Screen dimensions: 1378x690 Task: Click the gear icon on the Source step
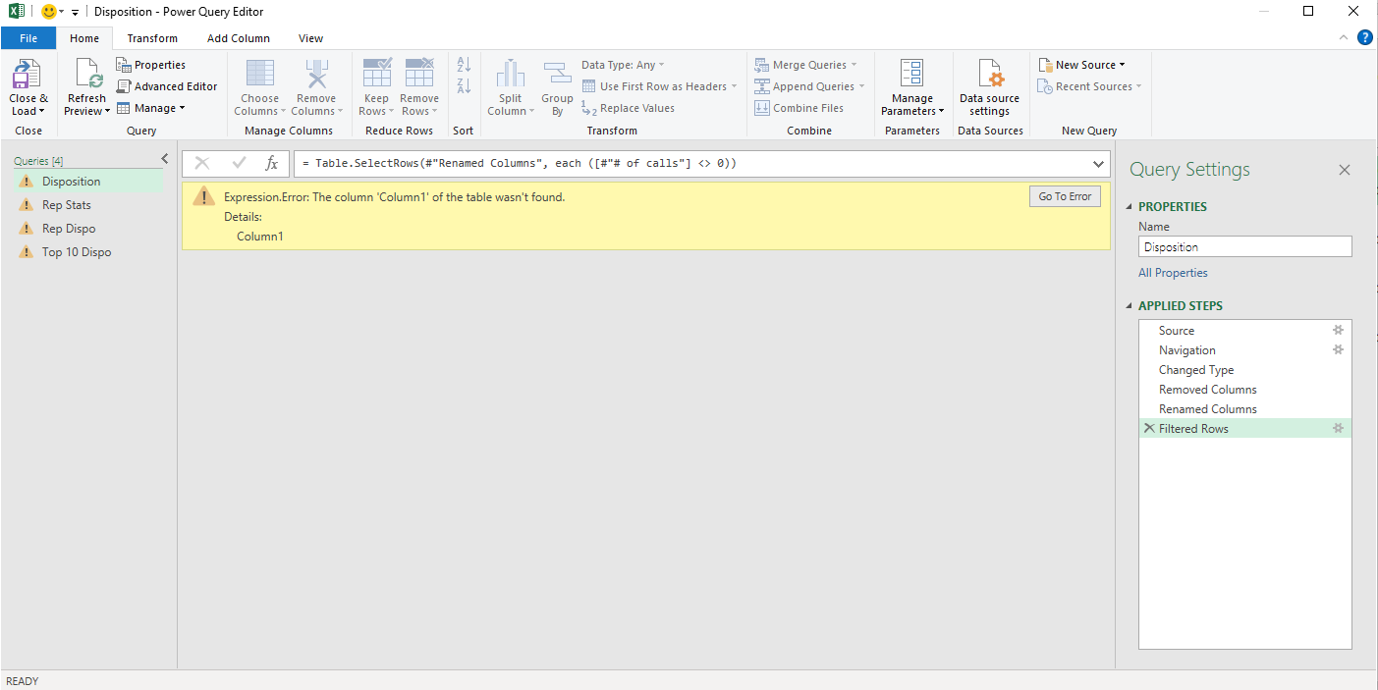(x=1338, y=331)
